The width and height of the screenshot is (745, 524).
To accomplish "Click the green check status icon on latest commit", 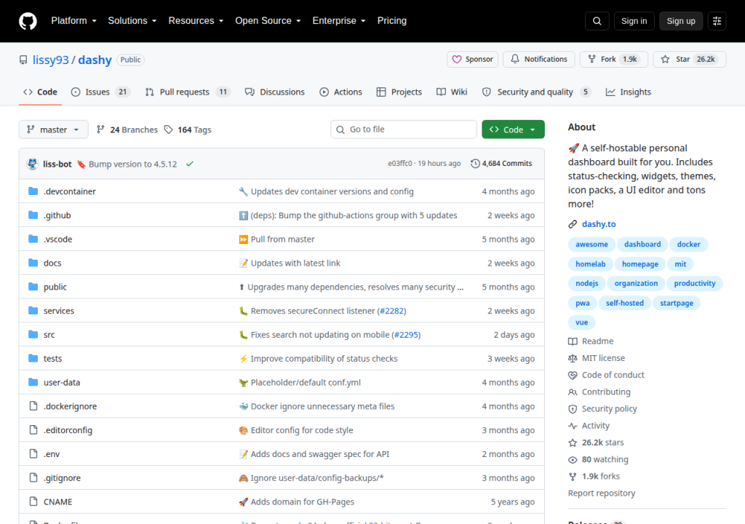I will click(190, 164).
